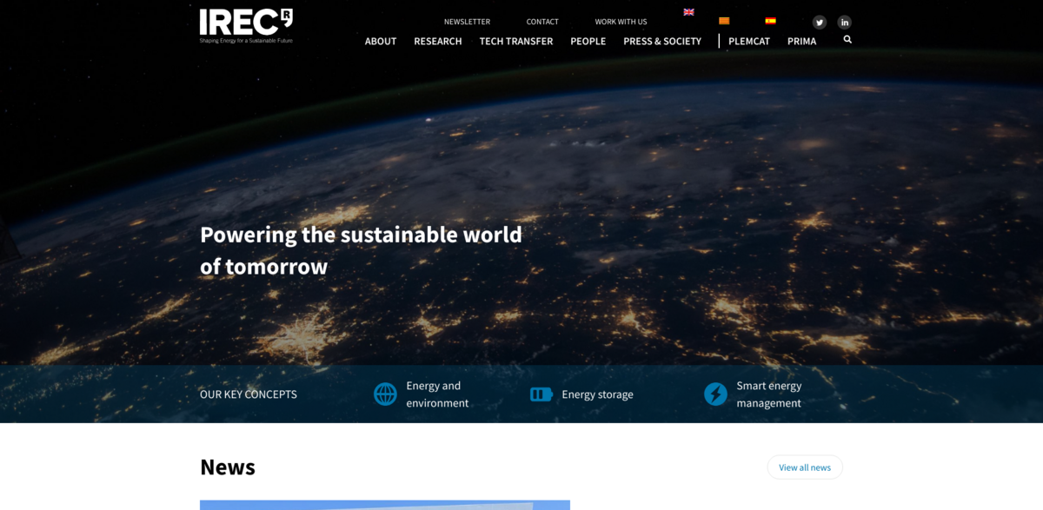
Task: Open the NEWSLETTER link
Action: (x=467, y=21)
